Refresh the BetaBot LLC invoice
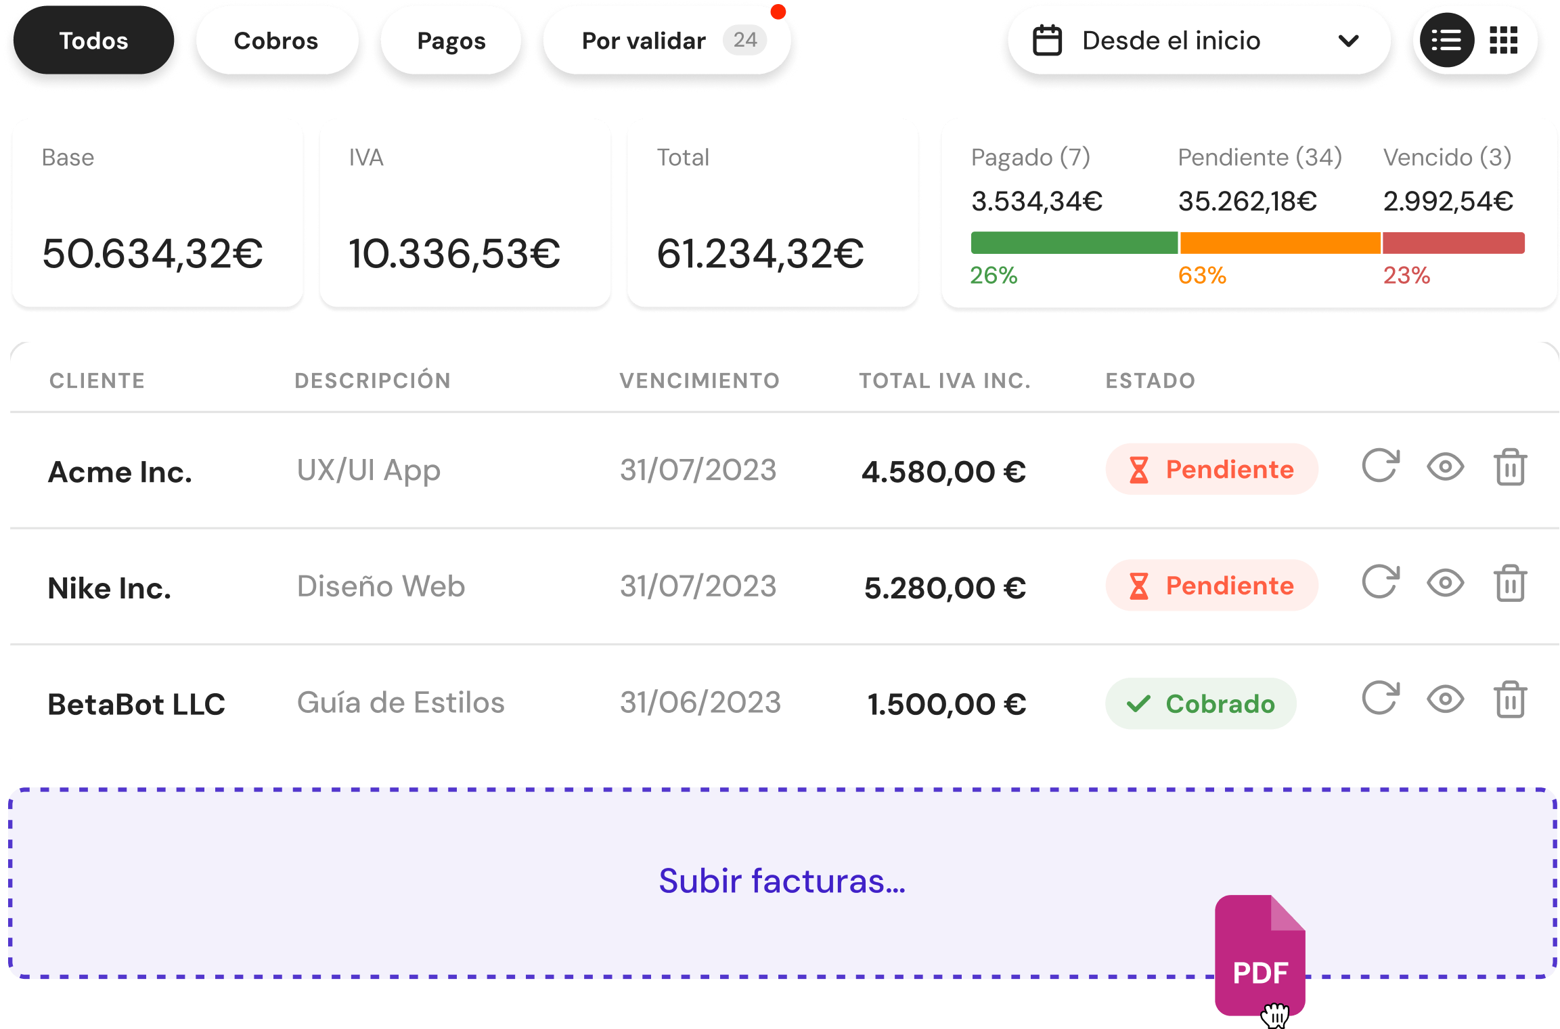Screen dimensions: 1560x1029 pyautogui.click(x=1380, y=698)
